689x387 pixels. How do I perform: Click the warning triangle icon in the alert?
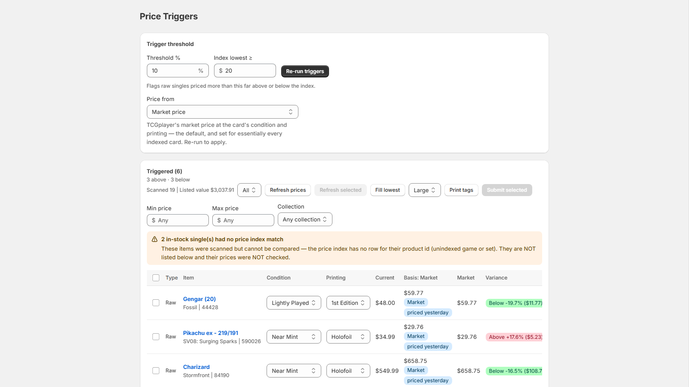point(155,239)
